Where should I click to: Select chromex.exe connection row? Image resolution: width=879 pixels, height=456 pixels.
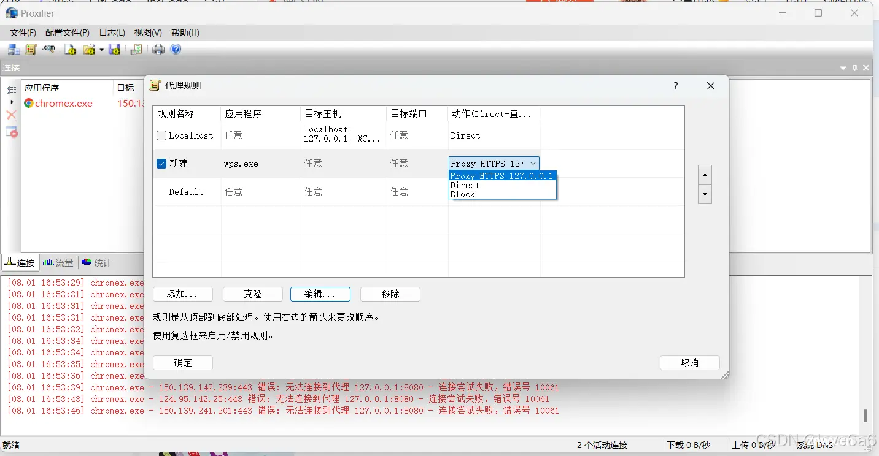click(83, 103)
